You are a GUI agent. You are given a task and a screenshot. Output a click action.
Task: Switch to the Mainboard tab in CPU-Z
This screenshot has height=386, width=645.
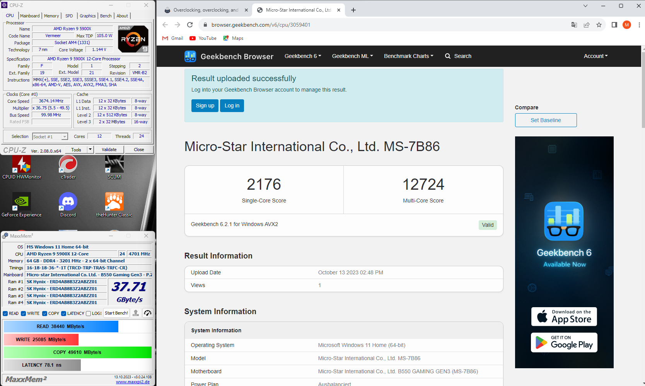click(x=30, y=16)
